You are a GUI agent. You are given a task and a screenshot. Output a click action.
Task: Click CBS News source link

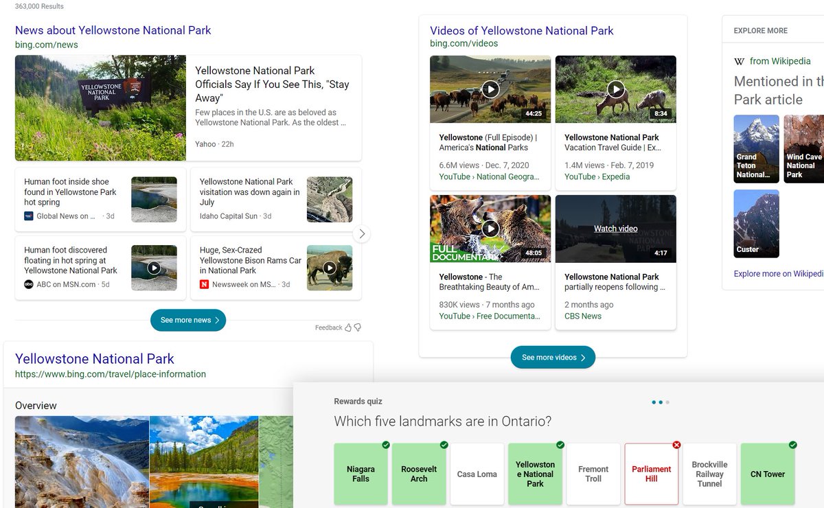(583, 316)
